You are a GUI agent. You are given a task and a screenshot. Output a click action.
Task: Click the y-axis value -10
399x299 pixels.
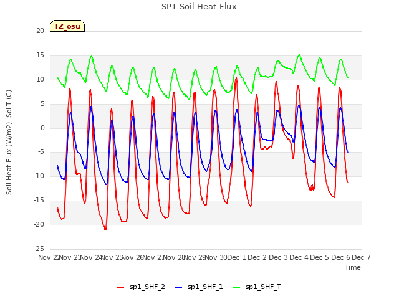point(39,176)
